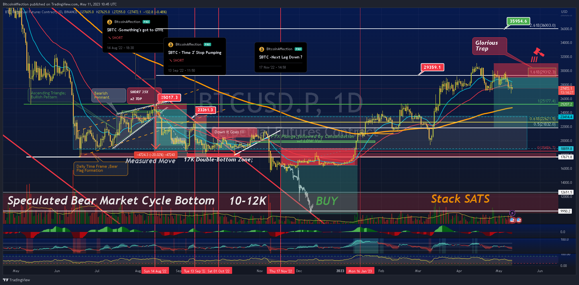Click Bitcoin avatar in 'Next Leg Down ?' card

coord(262,49)
